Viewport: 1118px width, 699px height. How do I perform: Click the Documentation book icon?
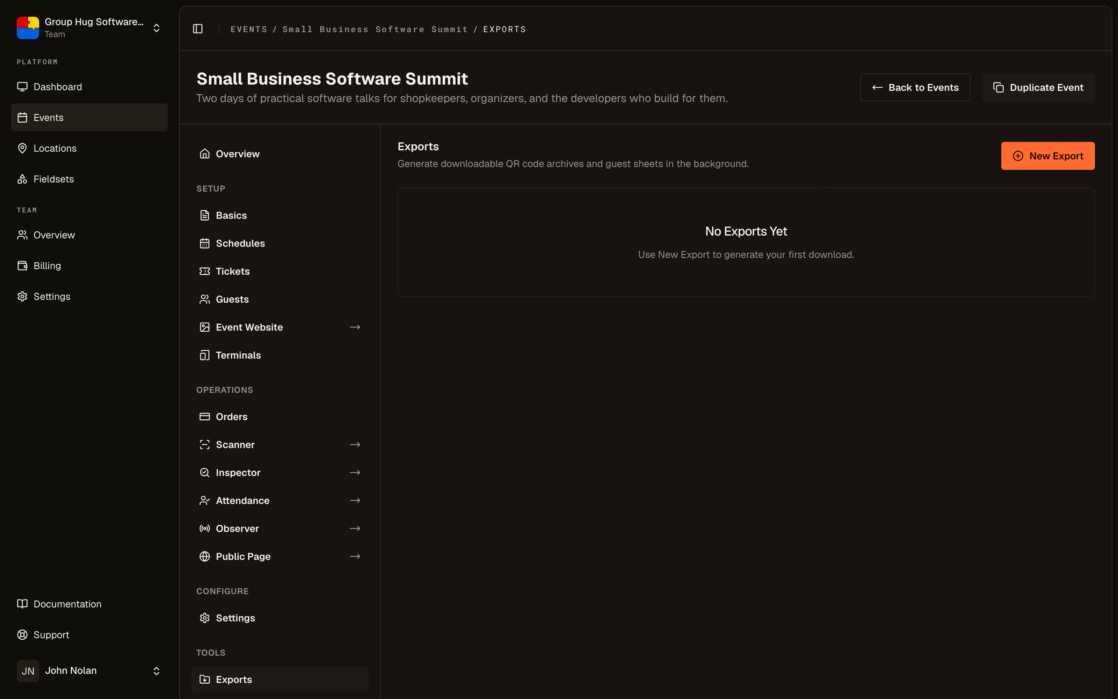[22, 604]
